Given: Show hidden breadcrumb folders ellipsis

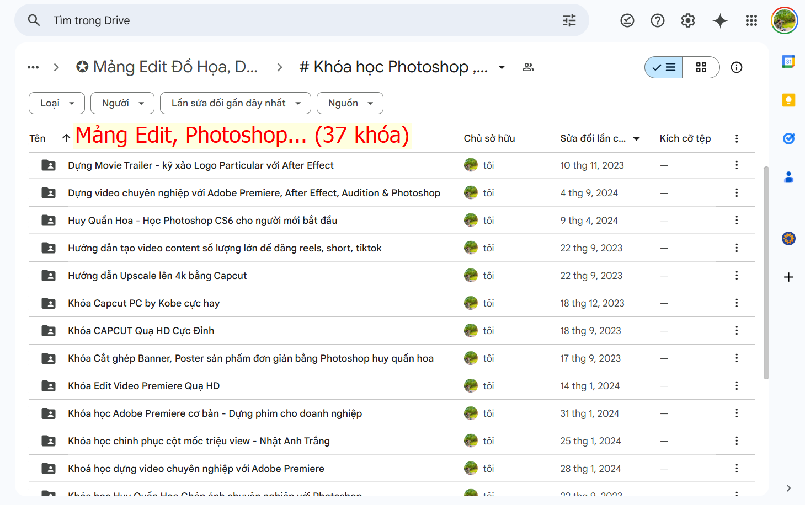Looking at the screenshot, I should (33, 67).
